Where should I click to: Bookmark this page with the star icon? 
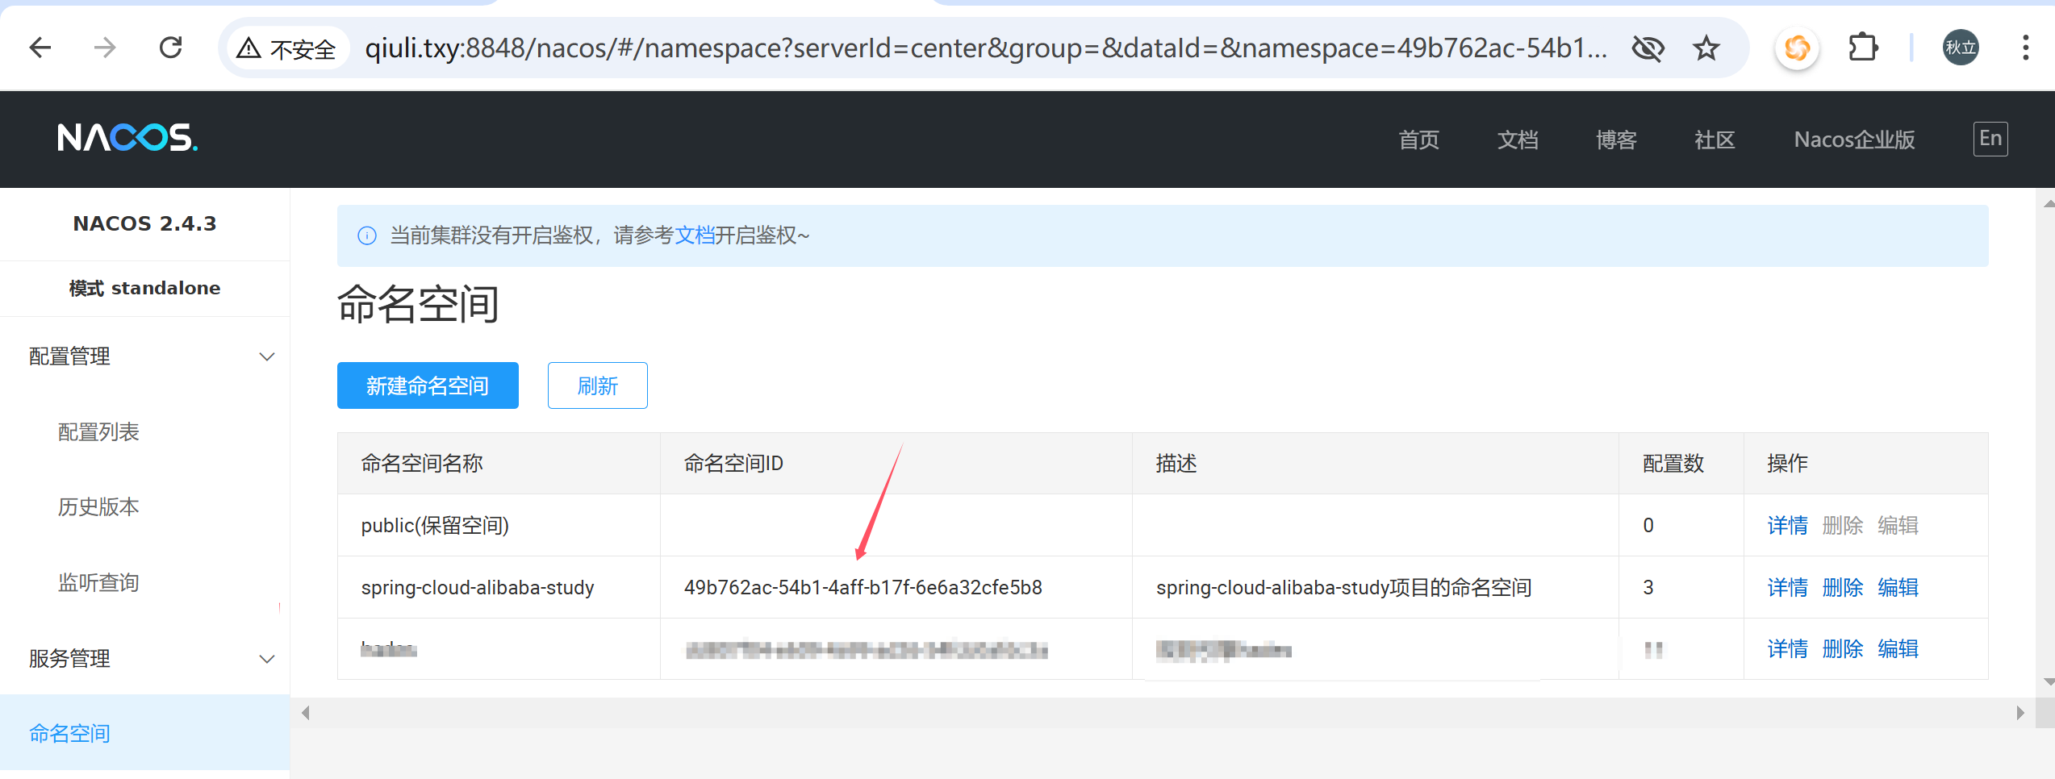[x=1706, y=49]
